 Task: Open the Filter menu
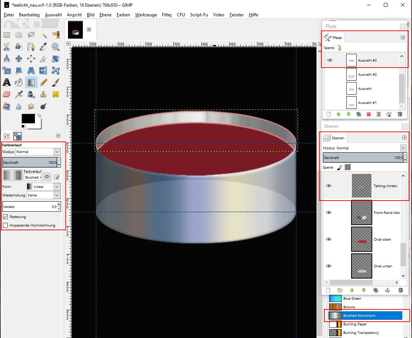167,15
